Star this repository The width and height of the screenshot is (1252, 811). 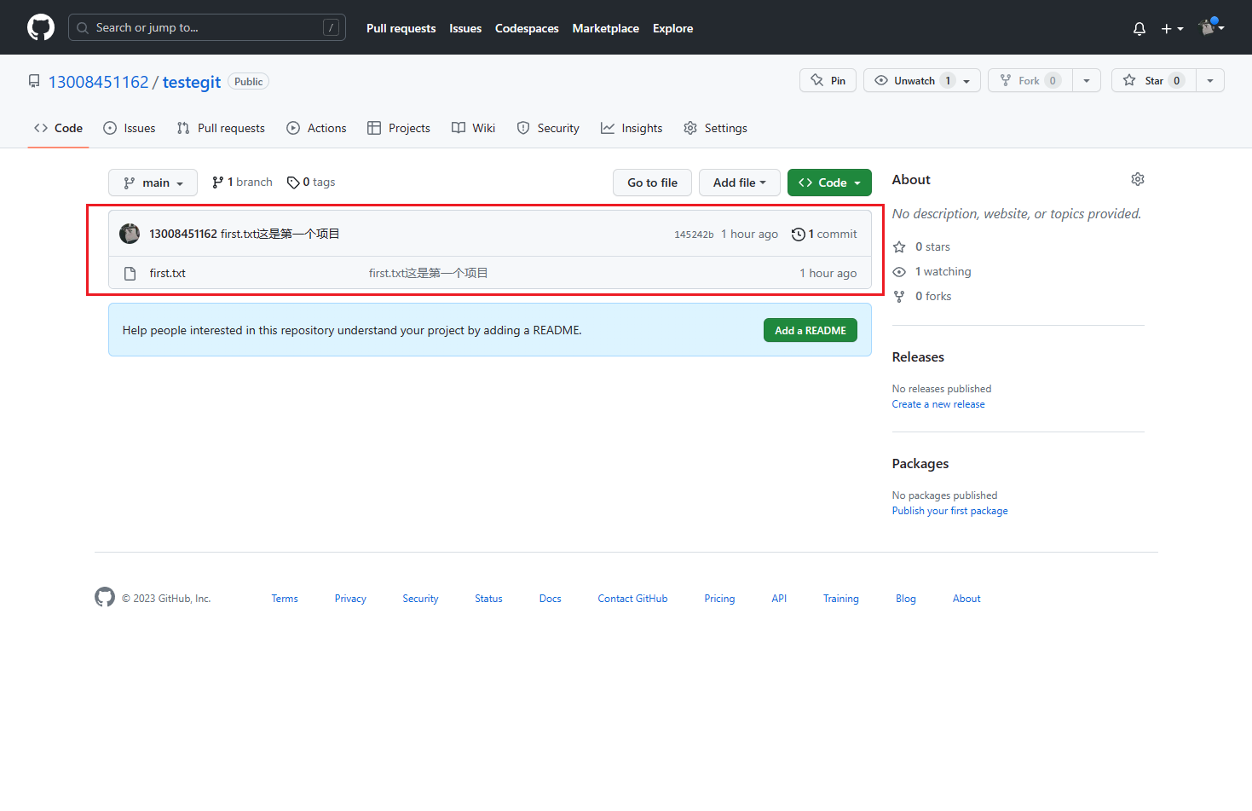1153,80
